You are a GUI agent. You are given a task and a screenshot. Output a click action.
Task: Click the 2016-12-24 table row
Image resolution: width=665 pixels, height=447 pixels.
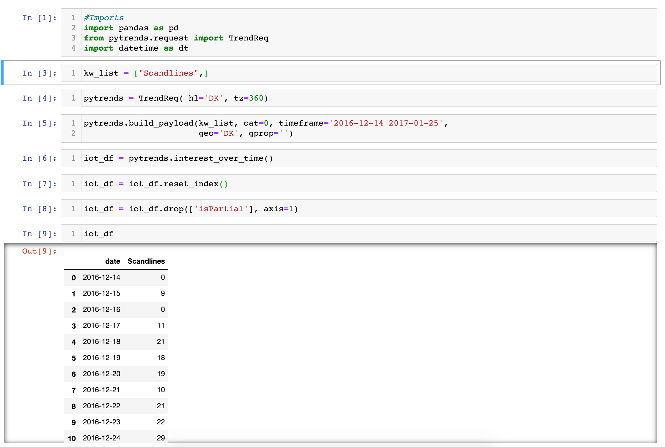pos(116,438)
